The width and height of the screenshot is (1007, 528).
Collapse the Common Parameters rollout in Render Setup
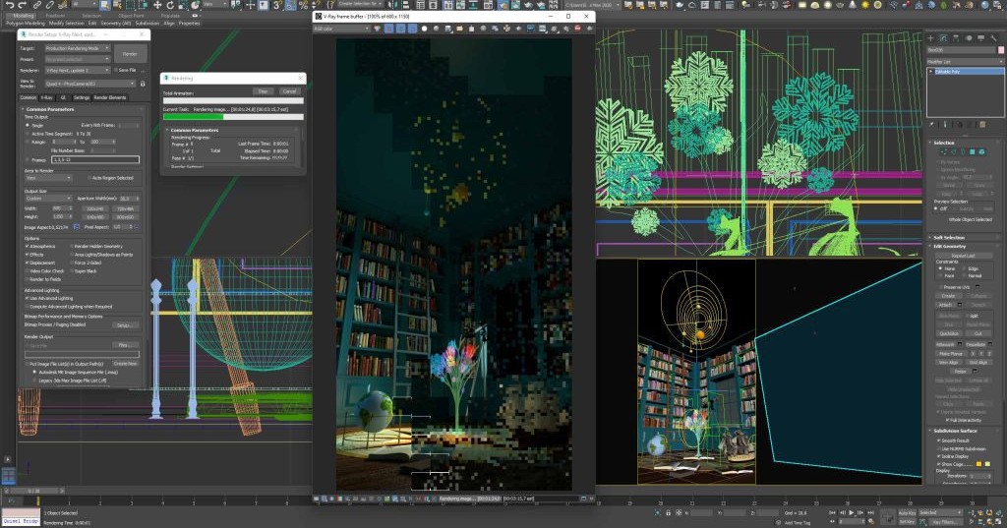click(49, 109)
